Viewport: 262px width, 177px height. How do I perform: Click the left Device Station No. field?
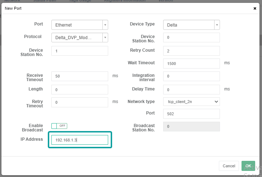[x=79, y=51]
